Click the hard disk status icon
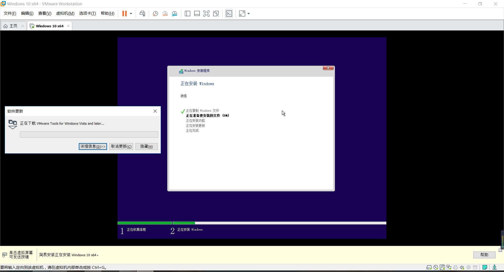This screenshot has height=272, width=504. 429,268
